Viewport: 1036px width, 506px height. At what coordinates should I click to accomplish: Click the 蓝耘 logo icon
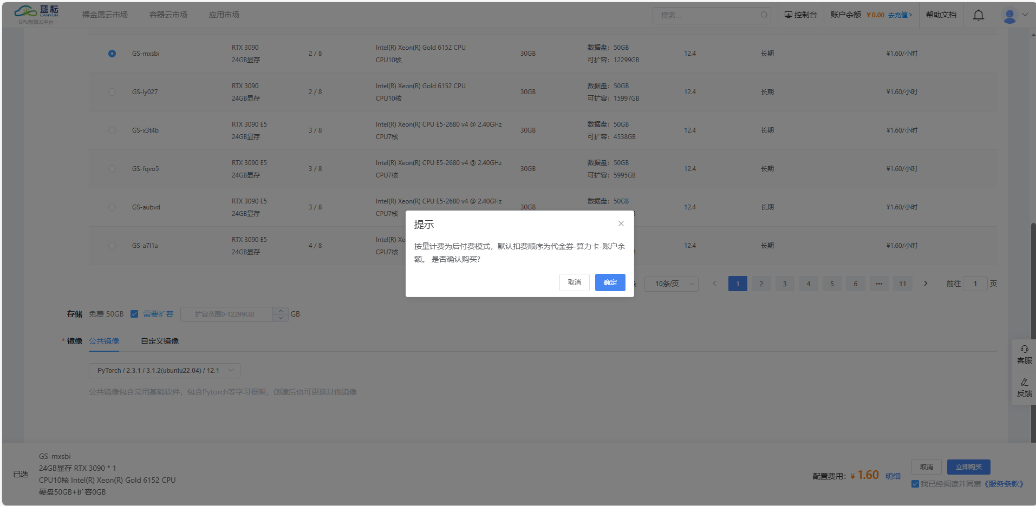[36, 15]
